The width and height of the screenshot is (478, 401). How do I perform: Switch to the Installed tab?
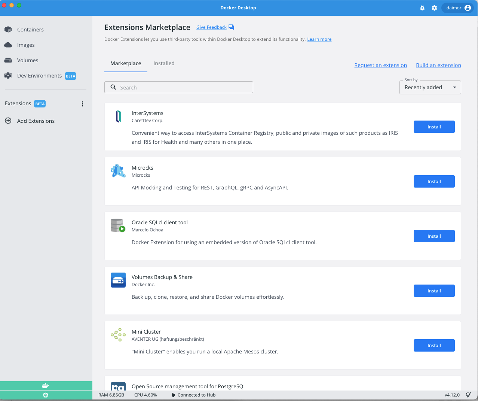pos(164,63)
